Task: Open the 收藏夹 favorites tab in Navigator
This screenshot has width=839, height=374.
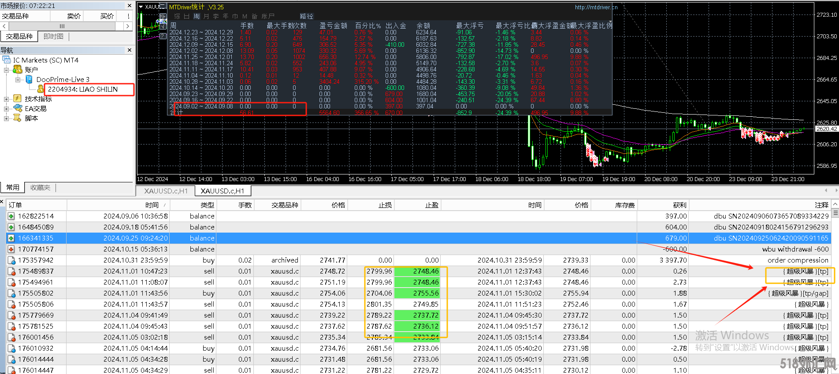Action: click(40, 188)
